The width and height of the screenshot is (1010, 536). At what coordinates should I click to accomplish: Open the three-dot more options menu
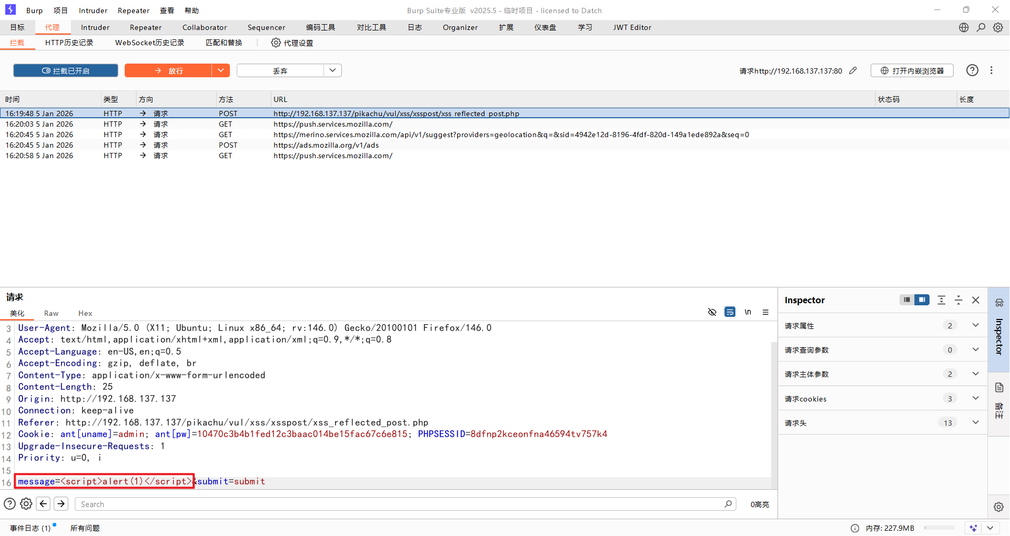992,70
